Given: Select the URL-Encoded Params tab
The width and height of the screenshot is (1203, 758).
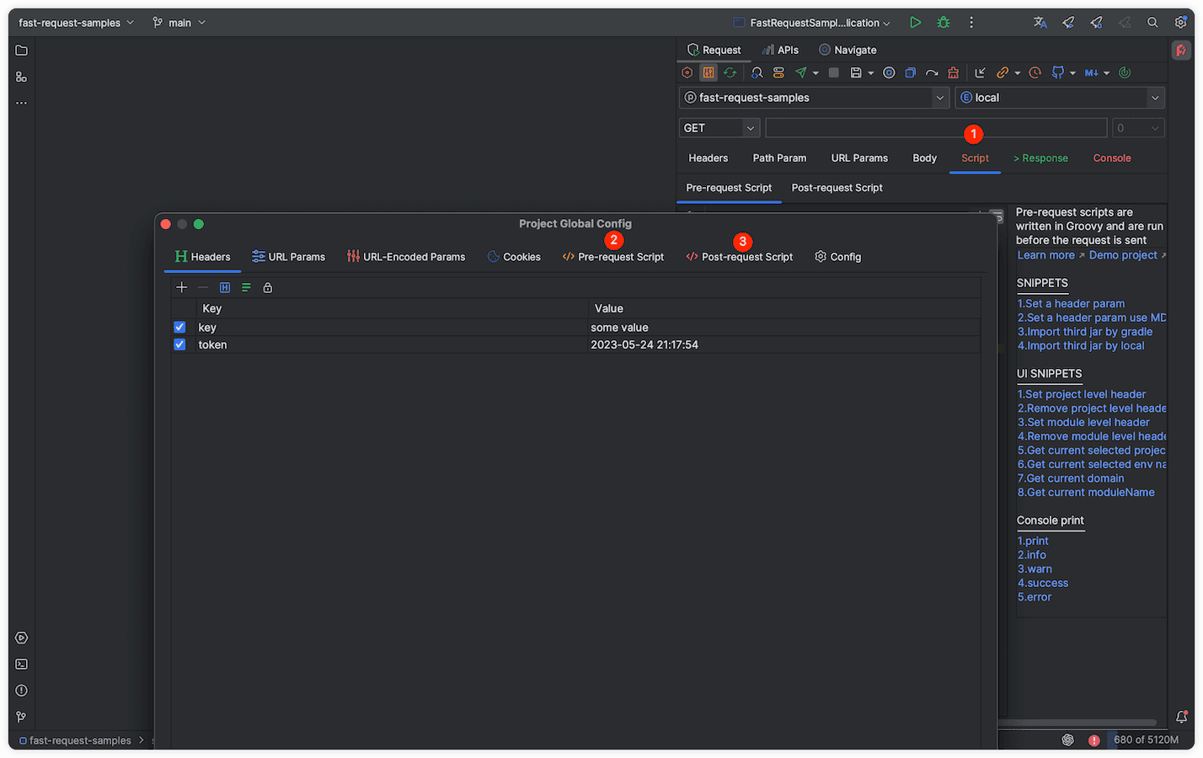Looking at the screenshot, I should click(x=406, y=257).
